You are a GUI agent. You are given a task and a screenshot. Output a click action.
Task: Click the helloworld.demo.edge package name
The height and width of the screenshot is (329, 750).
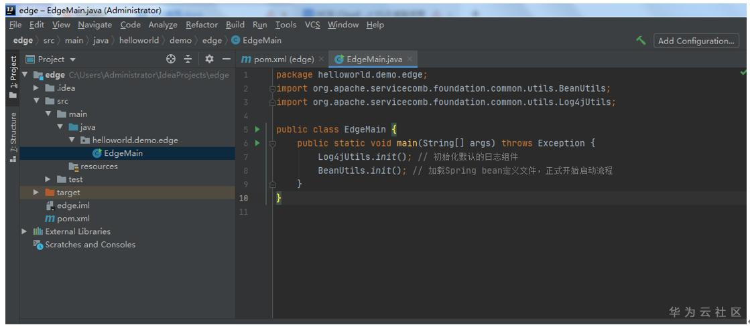coord(135,140)
